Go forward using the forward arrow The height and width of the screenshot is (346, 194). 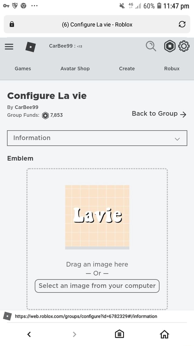pyautogui.click(x=74, y=334)
